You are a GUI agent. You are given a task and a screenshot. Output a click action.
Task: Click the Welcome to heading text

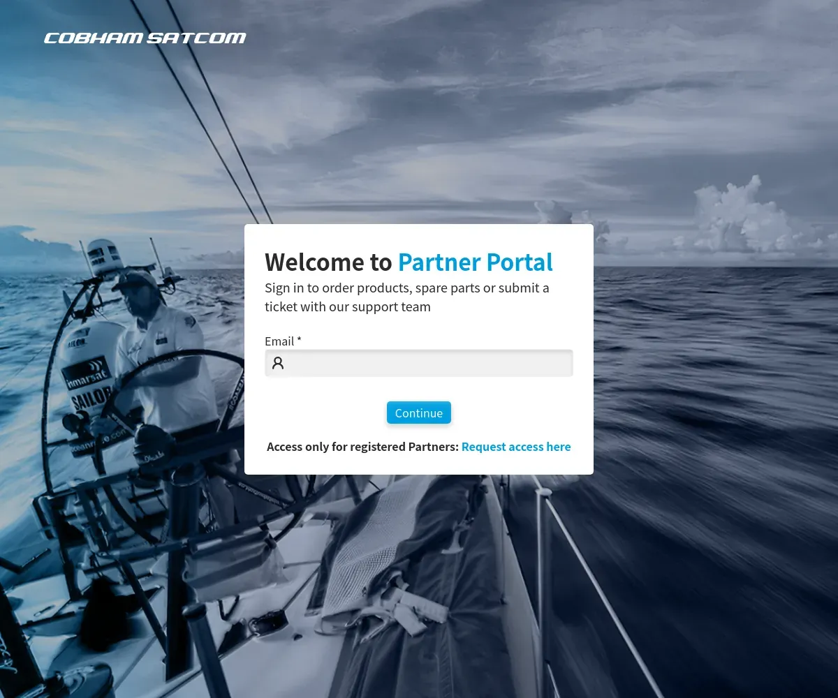click(328, 262)
